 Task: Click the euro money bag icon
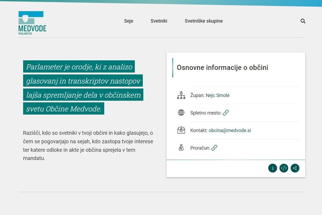(181, 148)
